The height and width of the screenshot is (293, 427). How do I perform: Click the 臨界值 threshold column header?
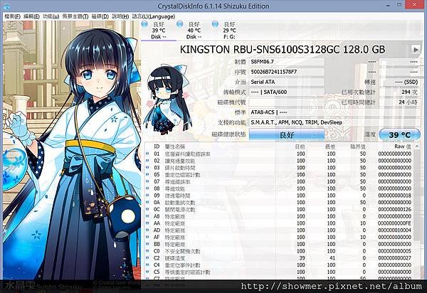coord(358,146)
